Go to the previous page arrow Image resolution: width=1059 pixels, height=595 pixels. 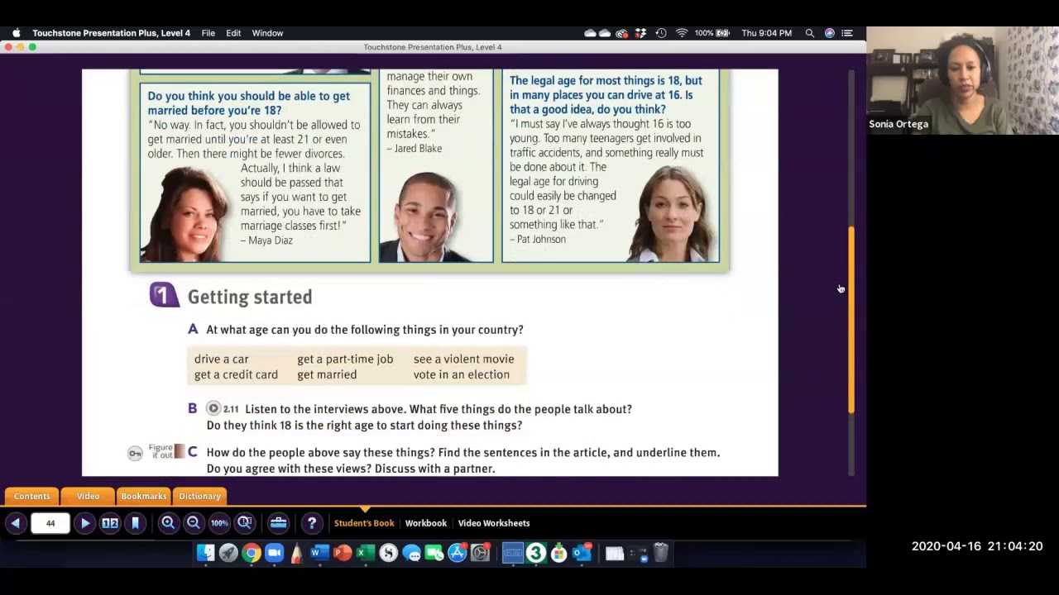(x=16, y=523)
